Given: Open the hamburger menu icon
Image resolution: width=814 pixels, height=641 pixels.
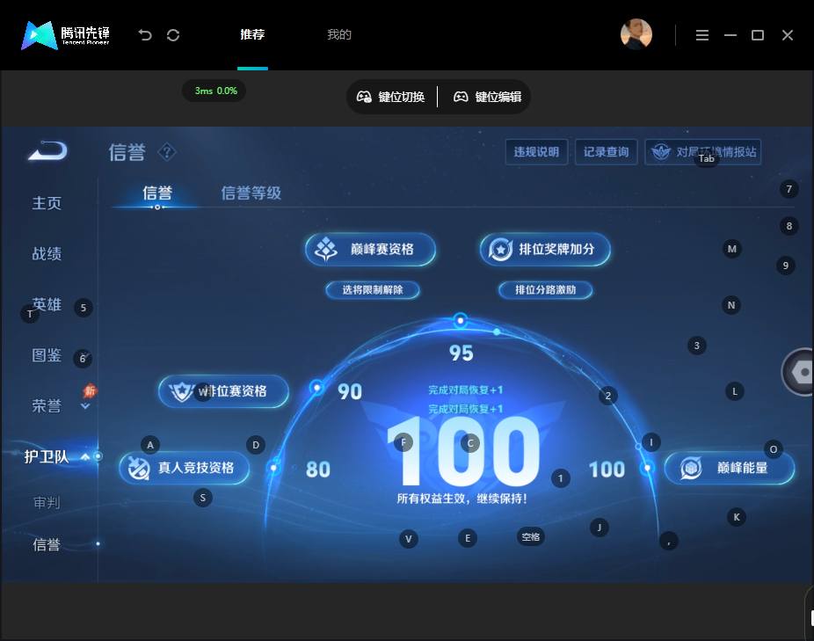Looking at the screenshot, I should 701,35.
